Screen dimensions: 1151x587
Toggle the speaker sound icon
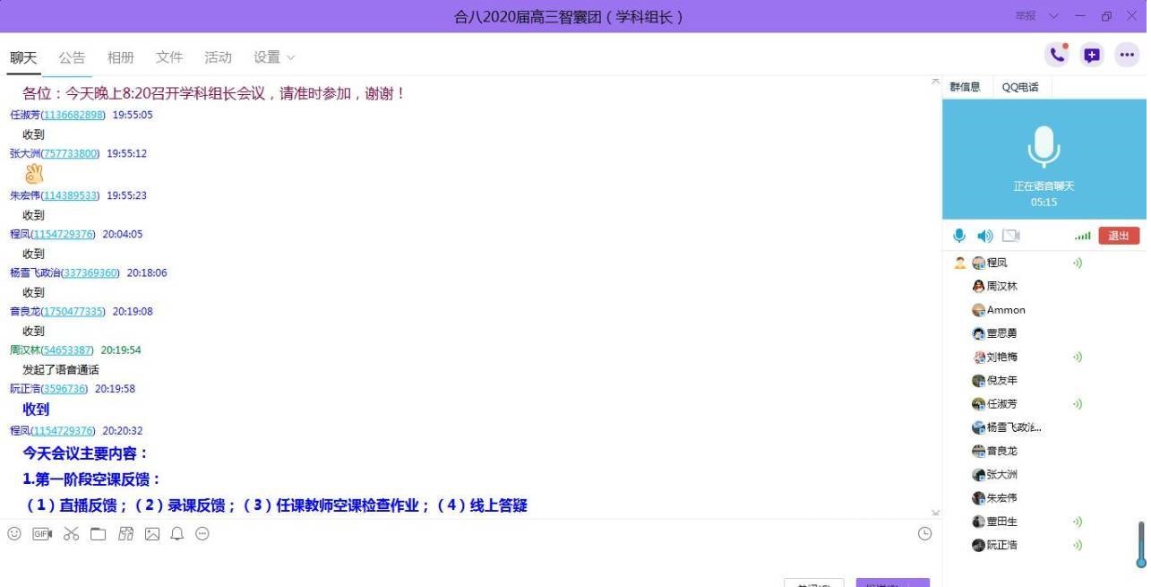pos(984,236)
